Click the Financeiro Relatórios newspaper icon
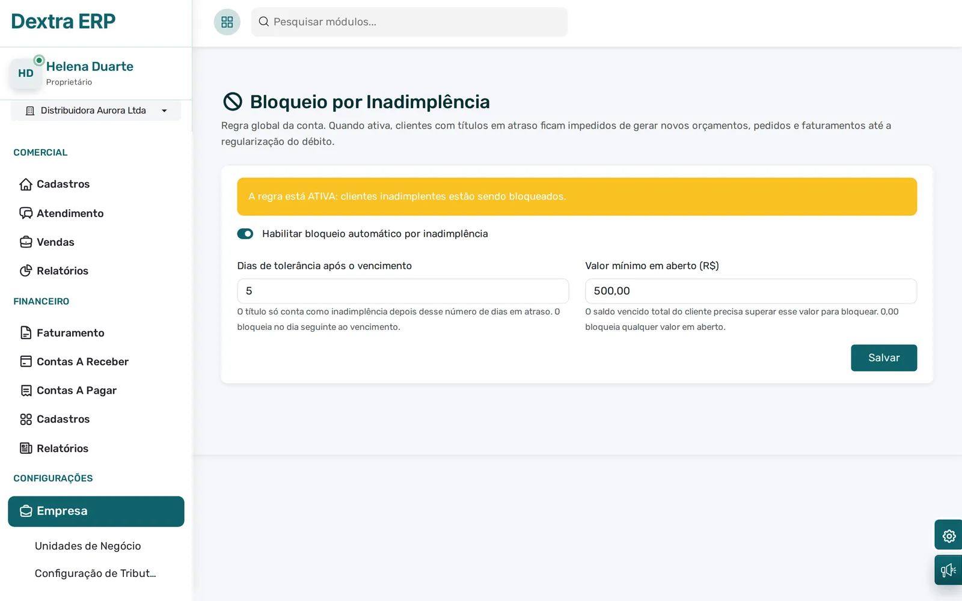This screenshot has height=601, width=962. pyautogui.click(x=26, y=448)
